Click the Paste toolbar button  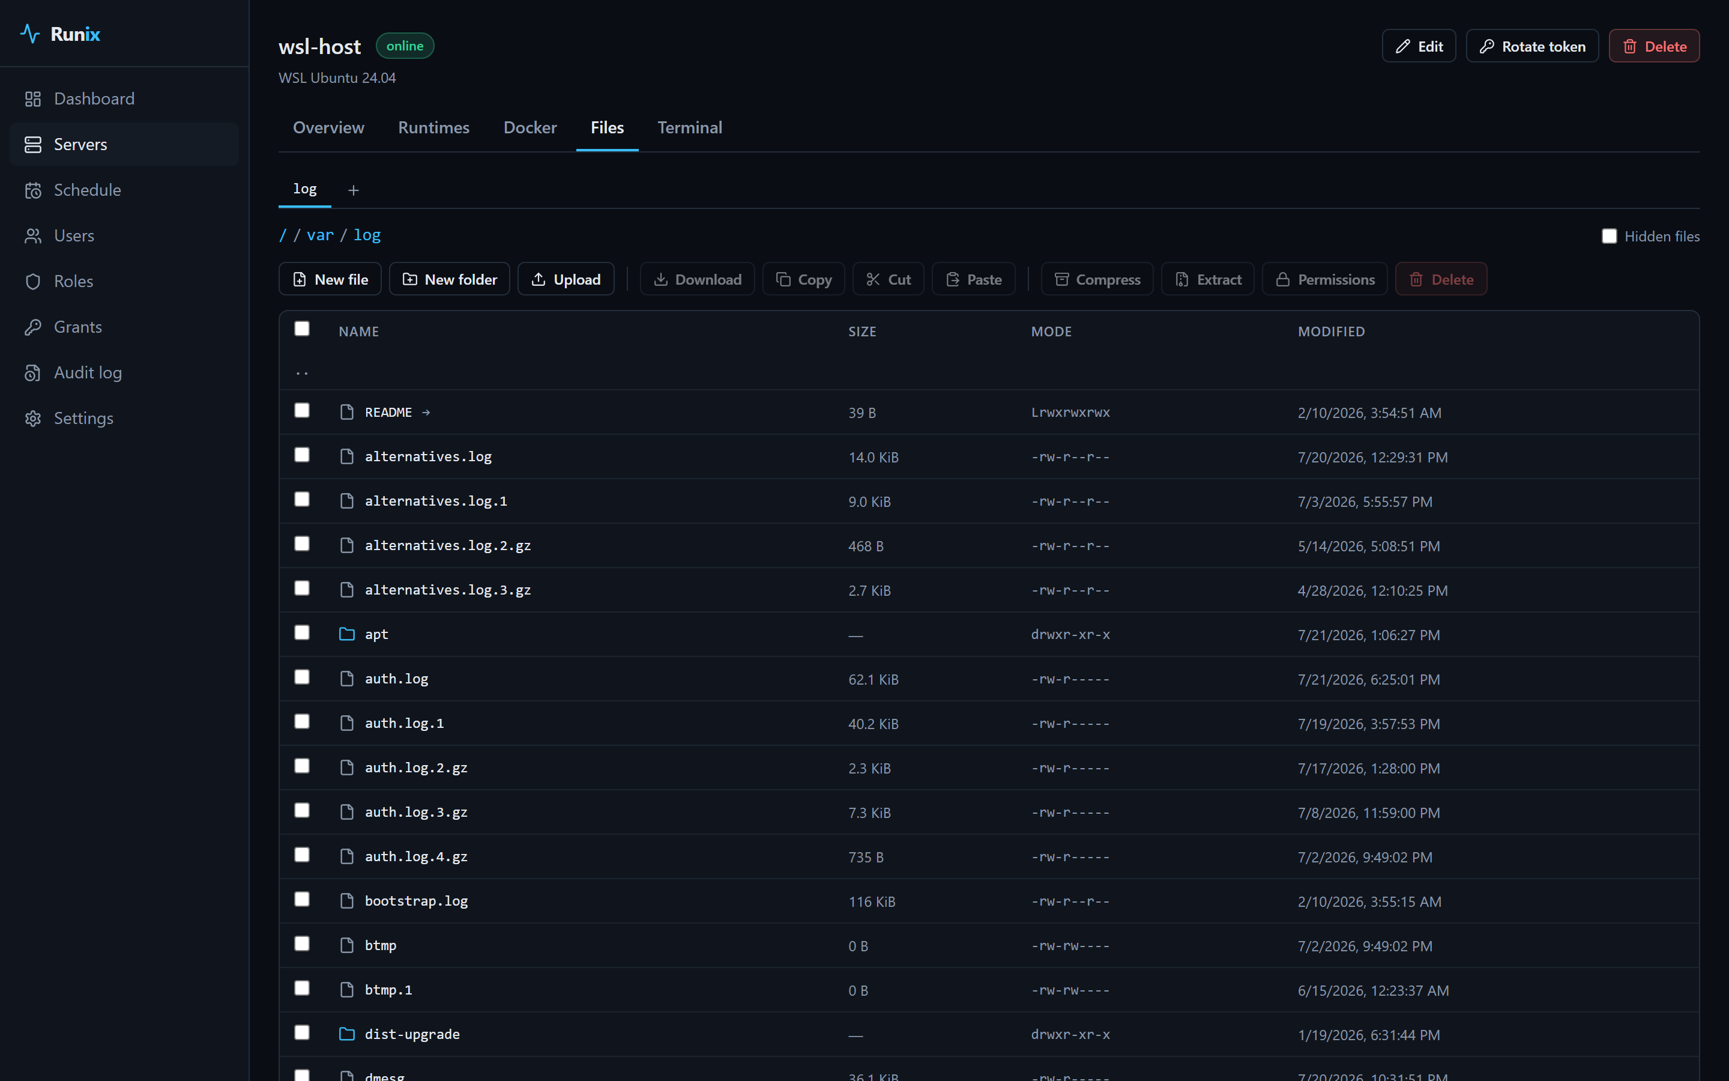[x=974, y=279]
